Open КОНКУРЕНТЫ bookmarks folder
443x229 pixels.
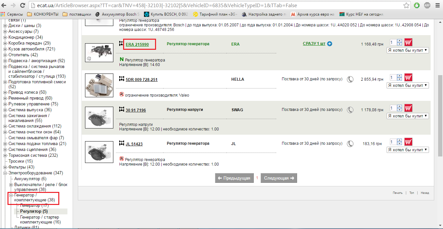43,14
